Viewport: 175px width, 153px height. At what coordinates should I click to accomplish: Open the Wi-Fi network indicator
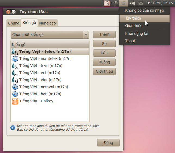click(116, 3)
